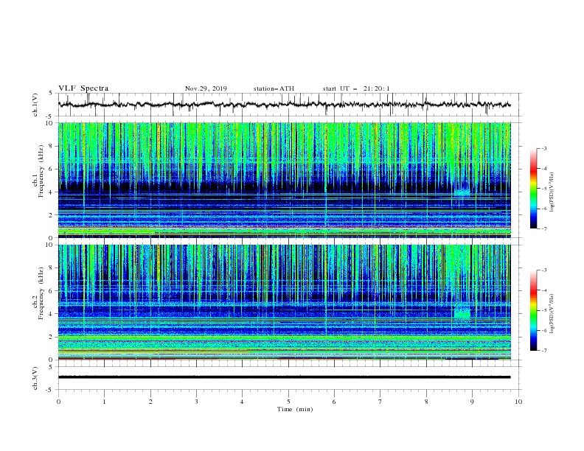The image size is (584, 451).
Task: Click the time axis tick label '9'
Action: point(472,402)
